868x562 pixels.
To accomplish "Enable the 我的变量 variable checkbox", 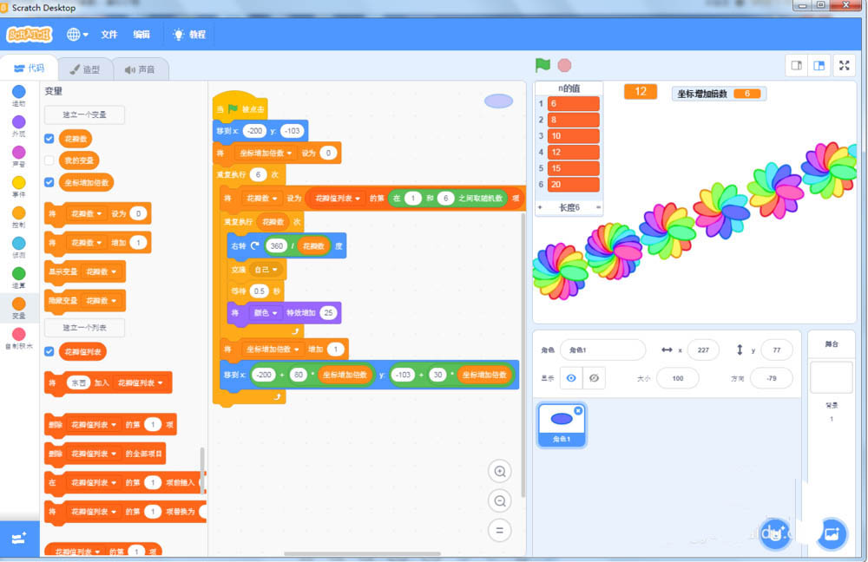I will pos(49,160).
